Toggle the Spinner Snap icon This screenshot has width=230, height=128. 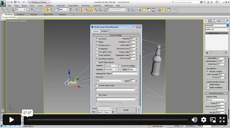(x=101, y=10)
